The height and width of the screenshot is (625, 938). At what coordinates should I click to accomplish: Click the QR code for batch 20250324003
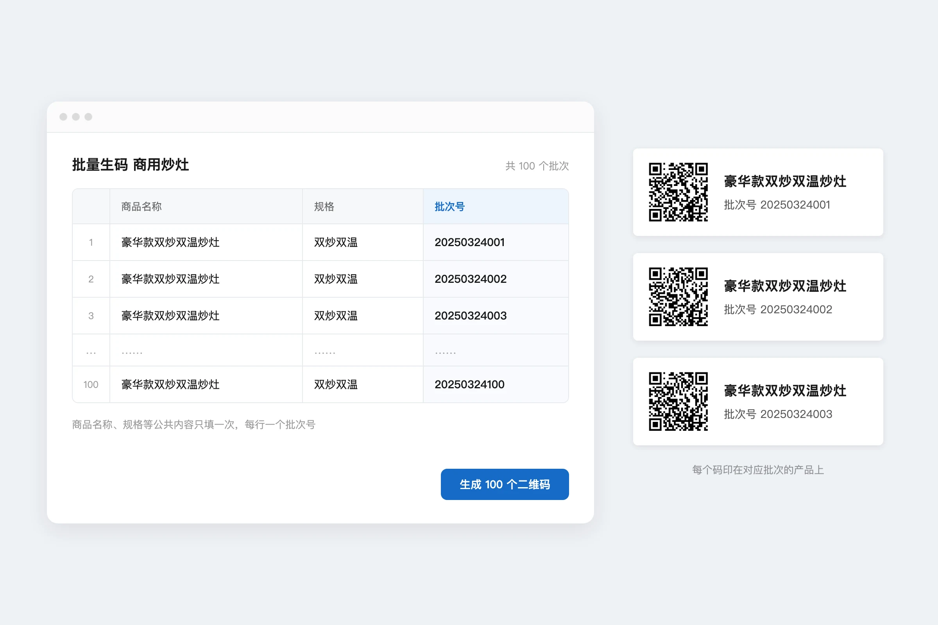click(x=678, y=402)
